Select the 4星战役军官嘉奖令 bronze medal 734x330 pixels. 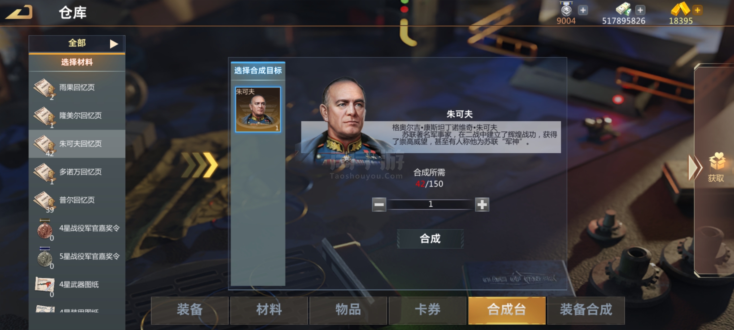pyautogui.click(x=45, y=229)
